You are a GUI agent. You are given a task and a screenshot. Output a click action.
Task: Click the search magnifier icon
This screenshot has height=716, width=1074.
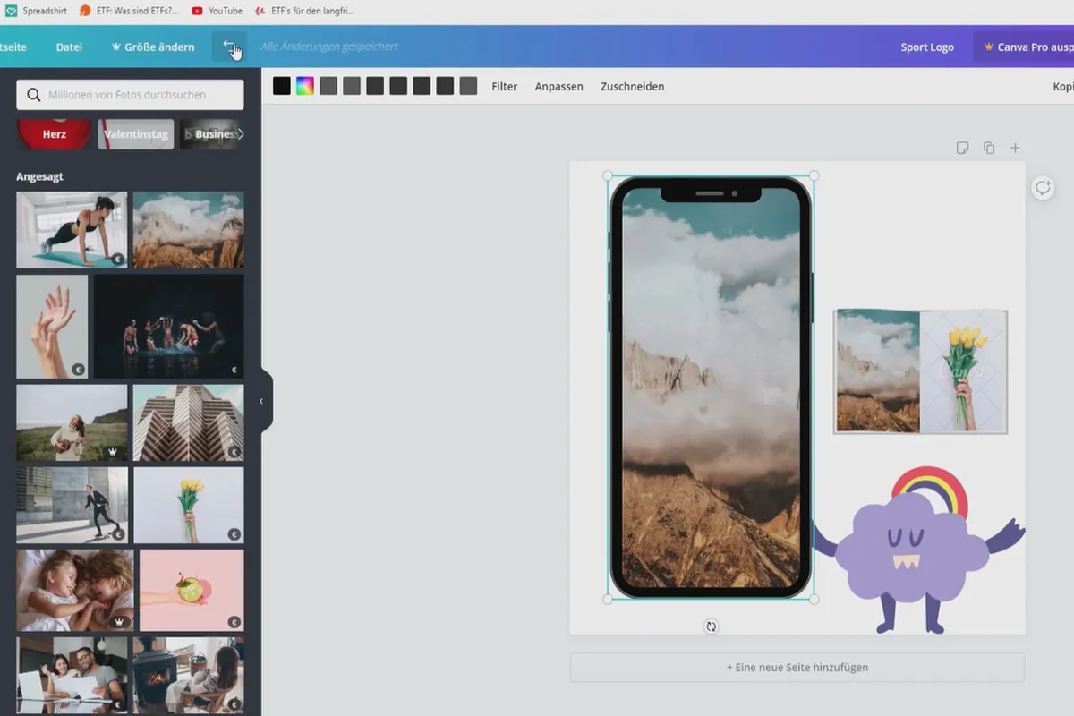pos(34,95)
